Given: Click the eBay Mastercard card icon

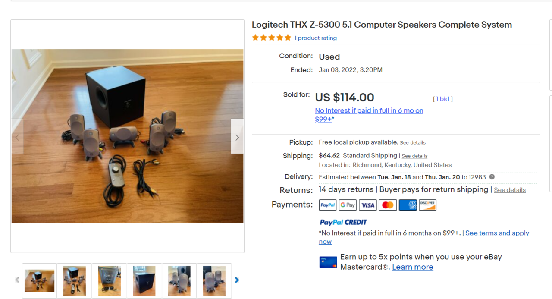Looking at the screenshot, I should (x=328, y=262).
